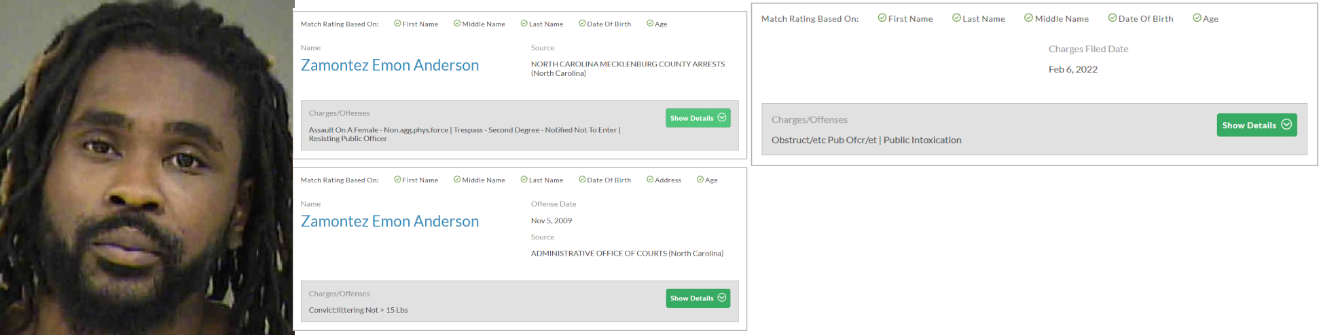Click Last Name checkmark in Feb 6, 2022 card
Image resolution: width=1319 pixels, height=335 pixels.
tap(956, 18)
